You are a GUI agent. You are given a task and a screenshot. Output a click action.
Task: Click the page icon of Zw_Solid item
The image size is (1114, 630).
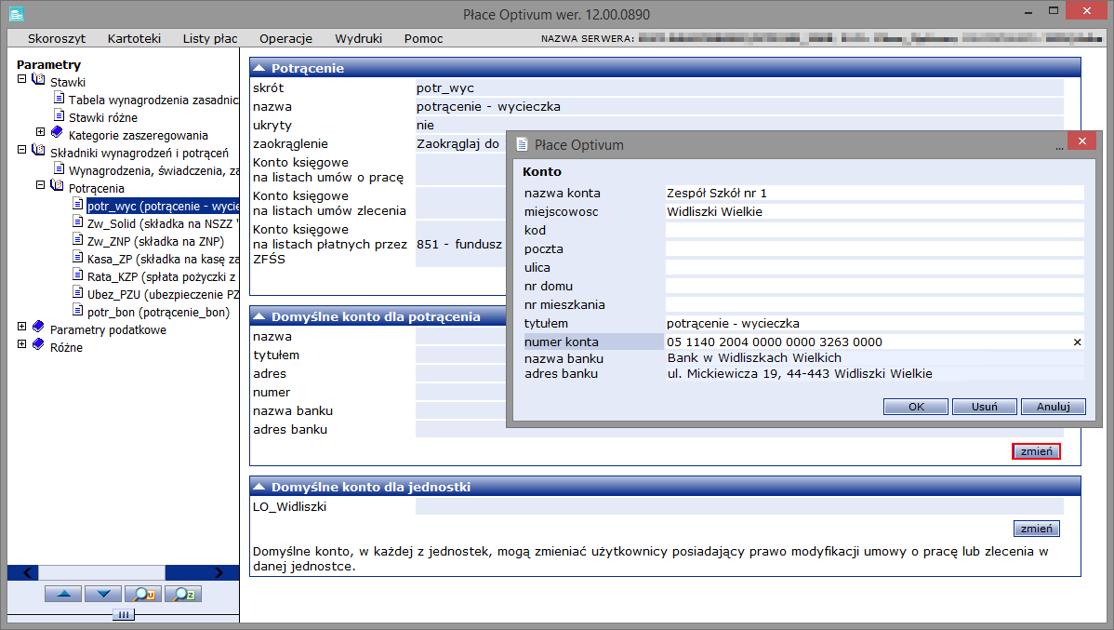[78, 221]
